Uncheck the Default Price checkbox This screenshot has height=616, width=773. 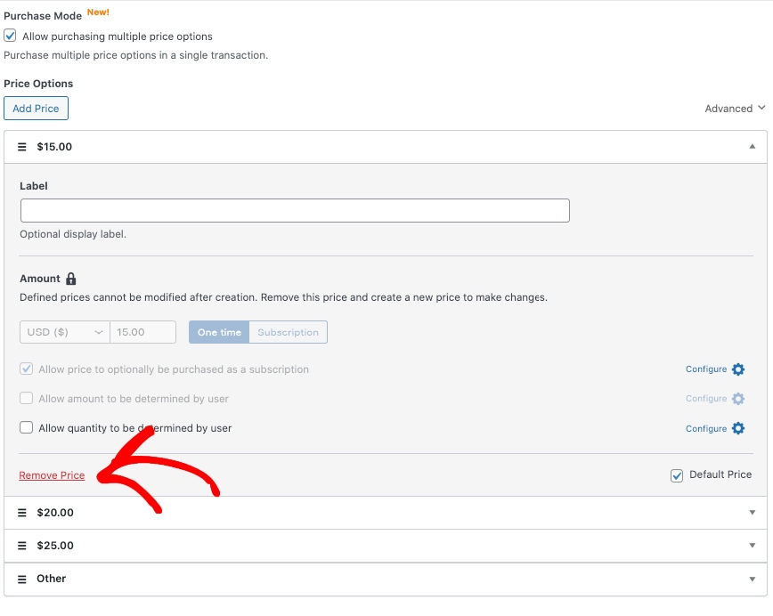pyautogui.click(x=678, y=474)
